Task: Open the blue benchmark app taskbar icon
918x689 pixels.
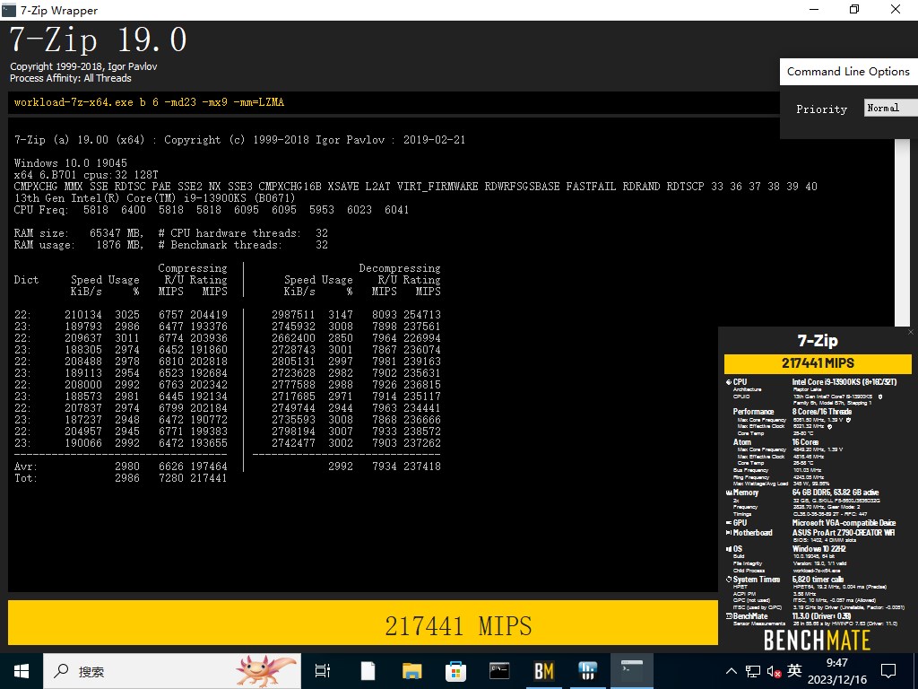Action: pyautogui.click(x=587, y=671)
